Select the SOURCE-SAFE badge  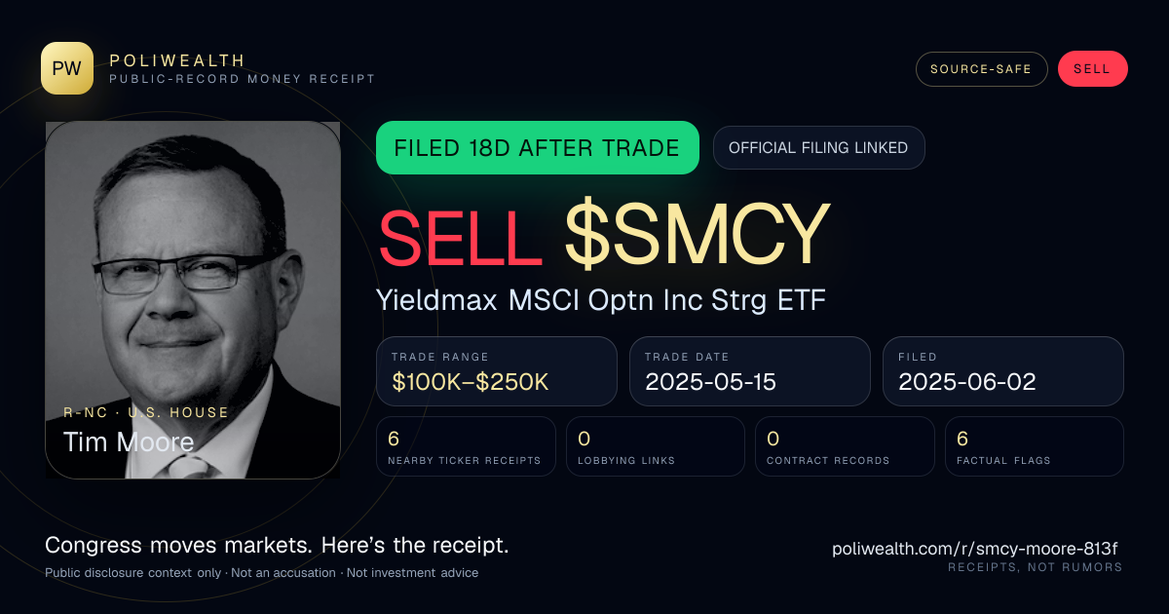click(981, 69)
